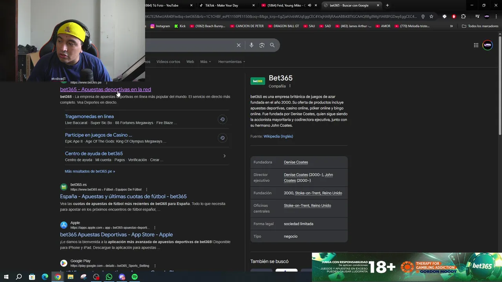Click the browser address bar URL
The width and height of the screenshot is (502, 282).
point(281,16)
